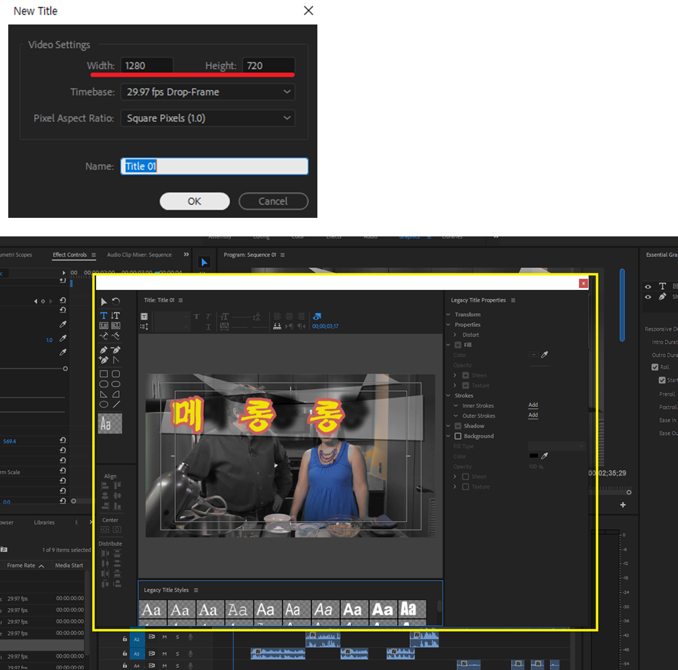The width and height of the screenshot is (678, 670).
Task: Open the Background Fill Type dropdown
Action: (x=557, y=446)
